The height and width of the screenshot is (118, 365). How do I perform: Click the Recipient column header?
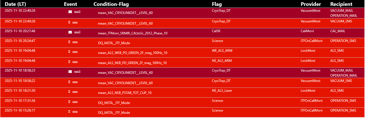[x=341, y=4]
